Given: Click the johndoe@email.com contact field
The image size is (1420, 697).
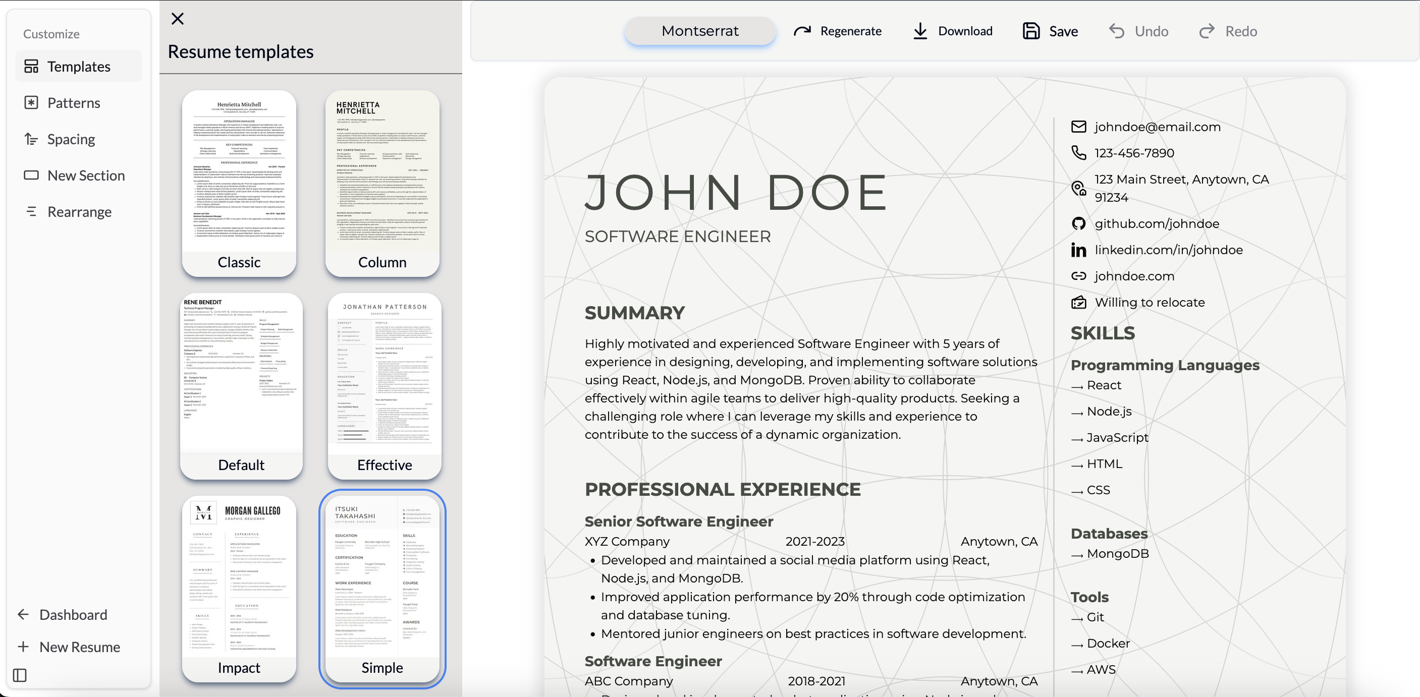Looking at the screenshot, I should [1157, 127].
